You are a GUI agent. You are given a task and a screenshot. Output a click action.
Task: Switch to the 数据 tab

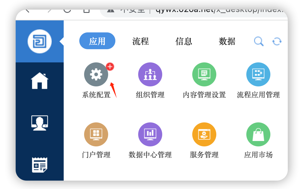click(x=227, y=41)
